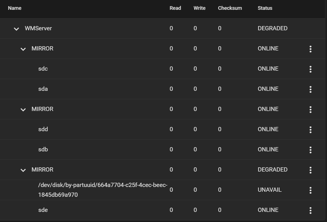The image size is (327, 222).
Task: Click the UNAVAIL status text
Action: coord(270,190)
